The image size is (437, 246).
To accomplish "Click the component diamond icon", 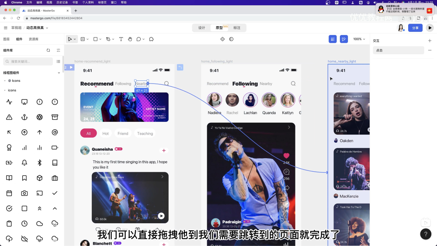I will pyautogui.click(x=222, y=39).
